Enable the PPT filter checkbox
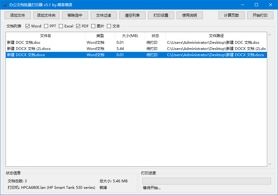The width and height of the screenshot is (278, 195). pyautogui.click(x=46, y=26)
